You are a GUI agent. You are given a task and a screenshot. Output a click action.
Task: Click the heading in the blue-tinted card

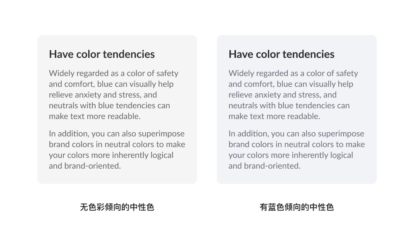282,54
